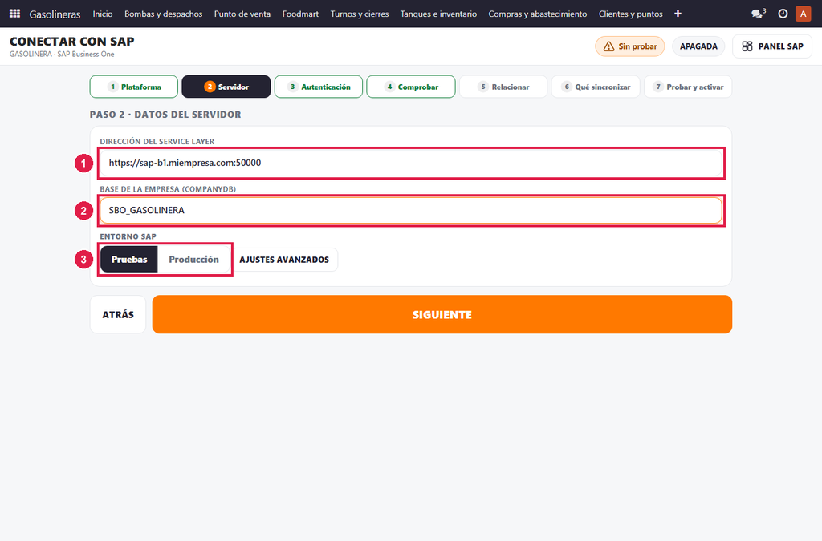Open Turnos y cierres menu

(360, 14)
